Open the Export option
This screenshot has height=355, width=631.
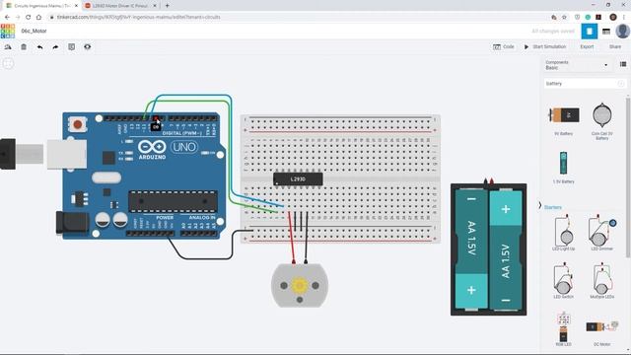pyautogui.click(x=587, y=46)
